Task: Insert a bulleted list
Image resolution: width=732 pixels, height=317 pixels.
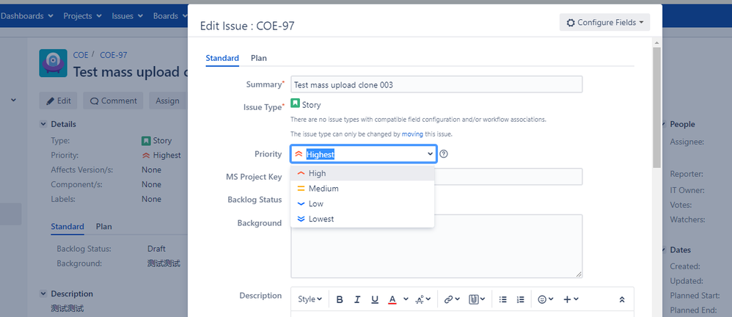Action: [502, 299]
